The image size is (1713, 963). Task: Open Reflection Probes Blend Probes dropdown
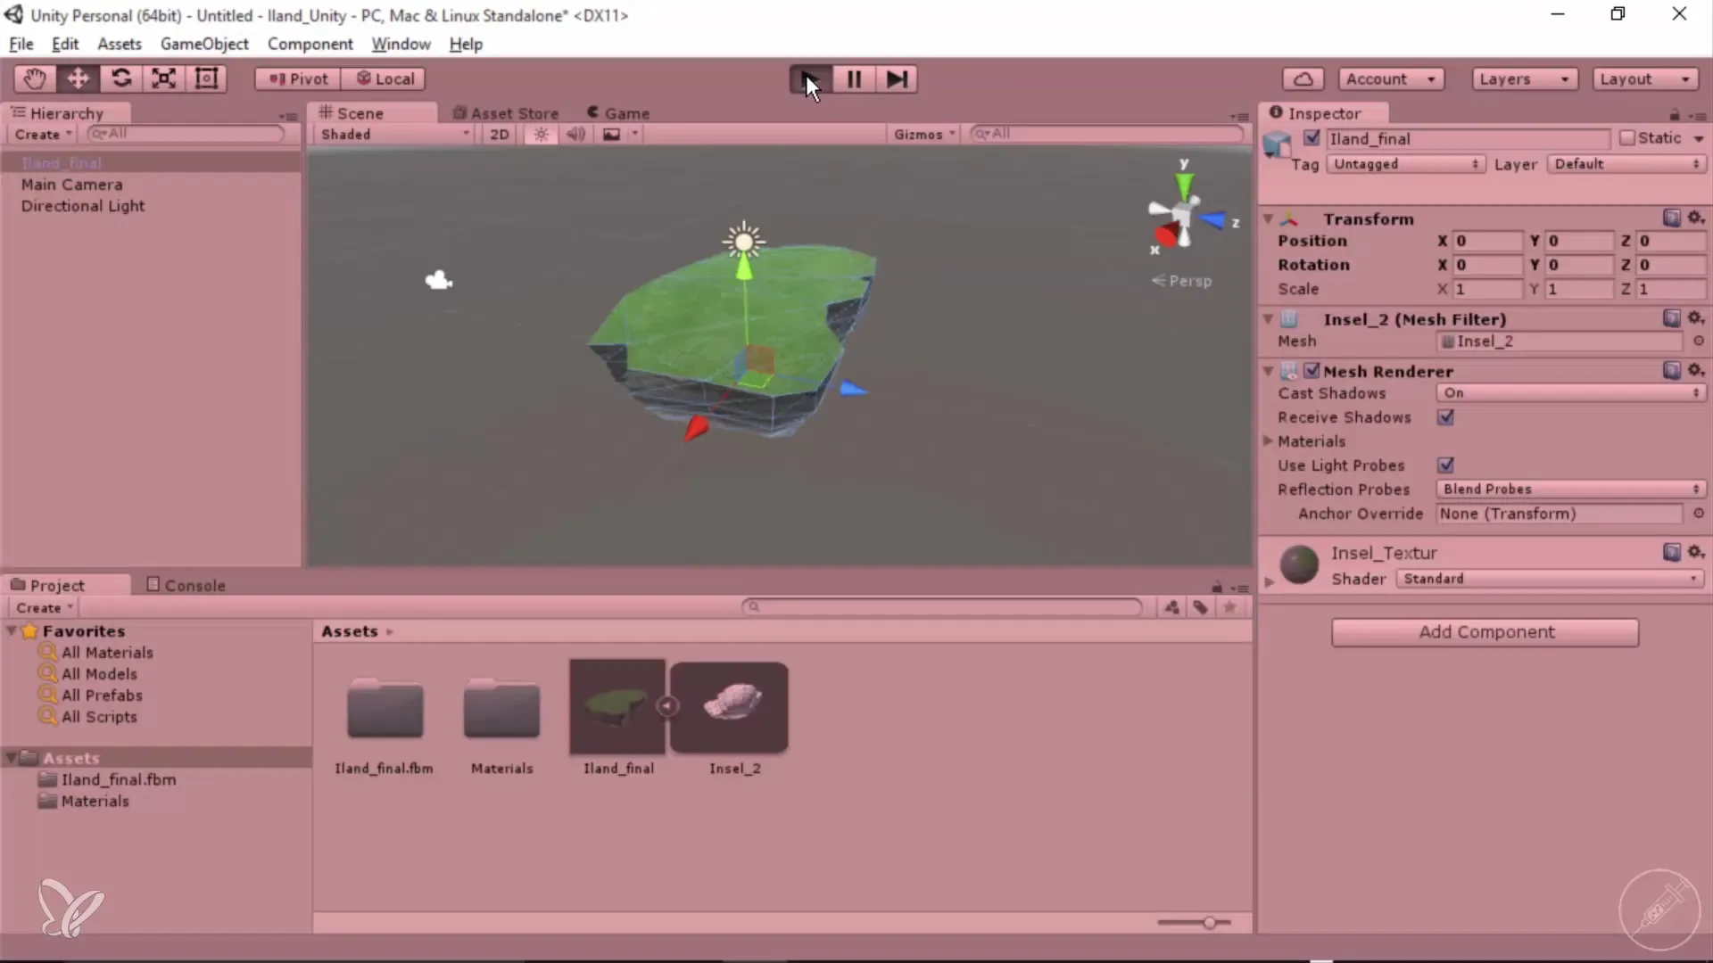(x=1571, y=490)
